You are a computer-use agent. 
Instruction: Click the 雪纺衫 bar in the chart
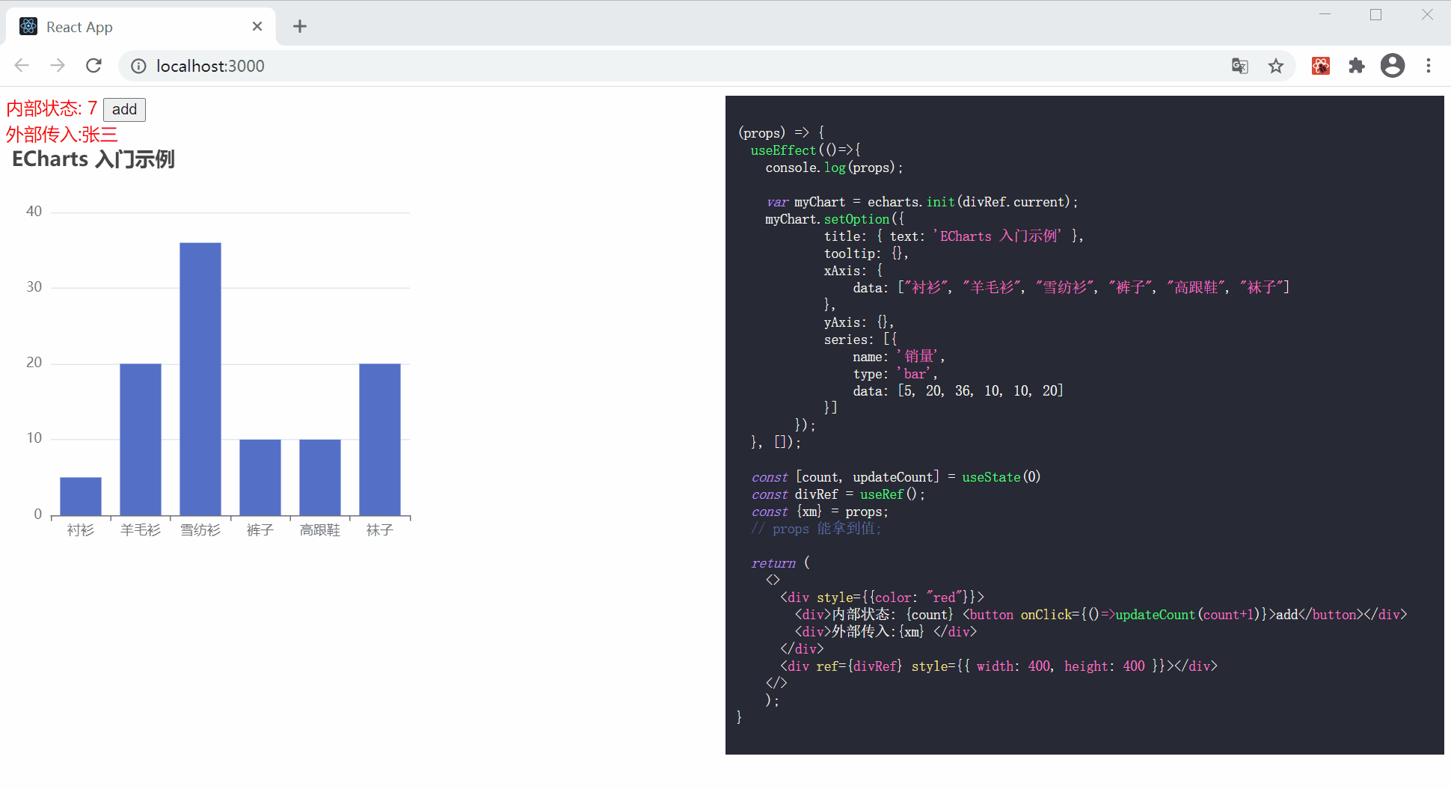tap(200, 379)
